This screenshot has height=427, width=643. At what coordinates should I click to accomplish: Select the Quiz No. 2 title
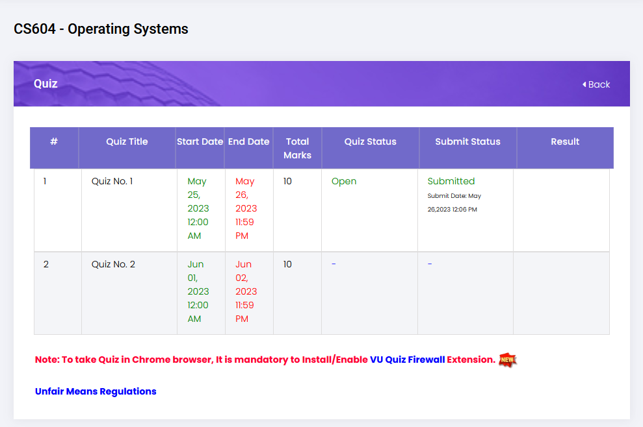(x=113, y=265)
